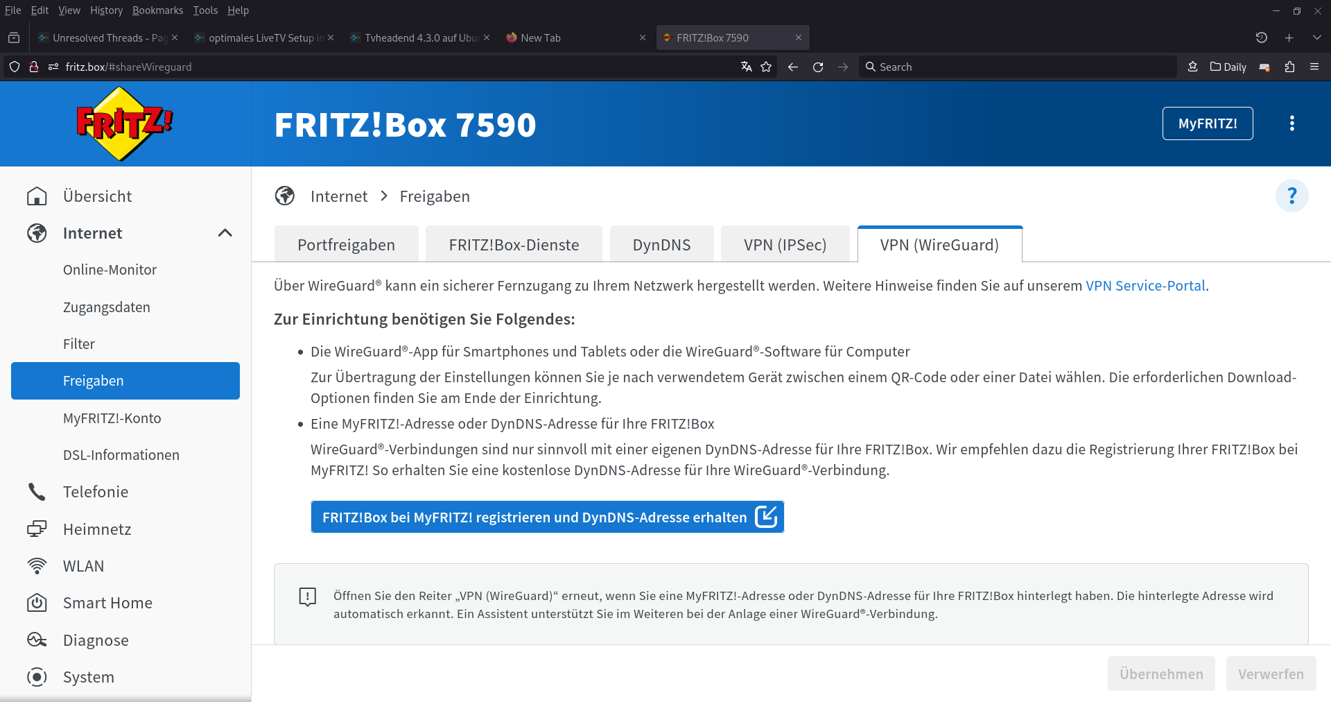Click the MyFRITZ! header button
This screenshot has height=702, width=1331.
(1208, 123)
